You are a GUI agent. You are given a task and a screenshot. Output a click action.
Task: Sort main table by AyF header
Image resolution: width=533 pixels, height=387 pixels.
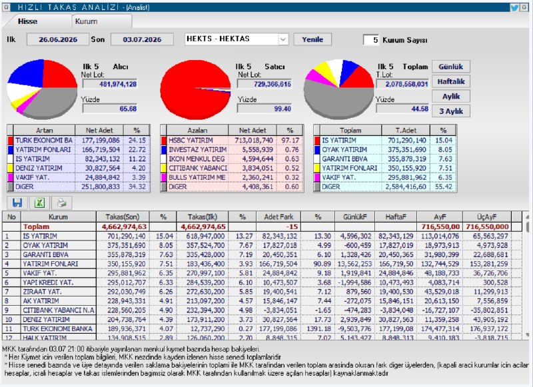tap(440, 216)
